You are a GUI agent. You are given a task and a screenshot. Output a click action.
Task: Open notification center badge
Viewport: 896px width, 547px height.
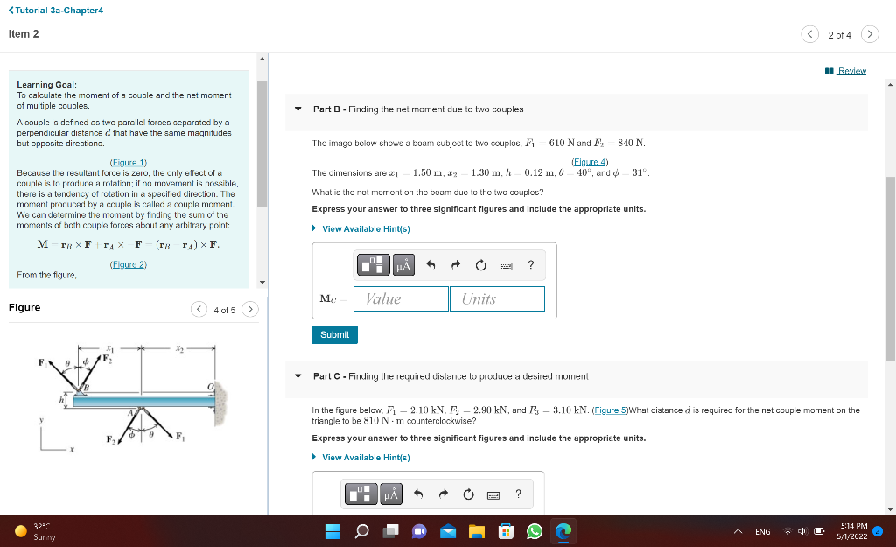pos(878,531)
